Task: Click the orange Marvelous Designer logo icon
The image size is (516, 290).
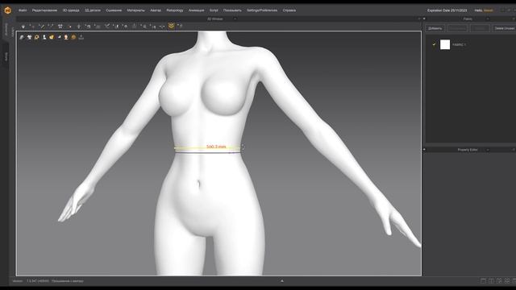Action: pyautogui.click(x=7, y=10)
